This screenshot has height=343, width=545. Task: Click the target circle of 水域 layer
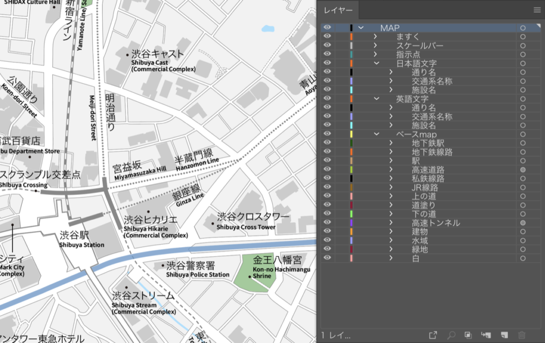pyautogui.click(x=523, y=240)
